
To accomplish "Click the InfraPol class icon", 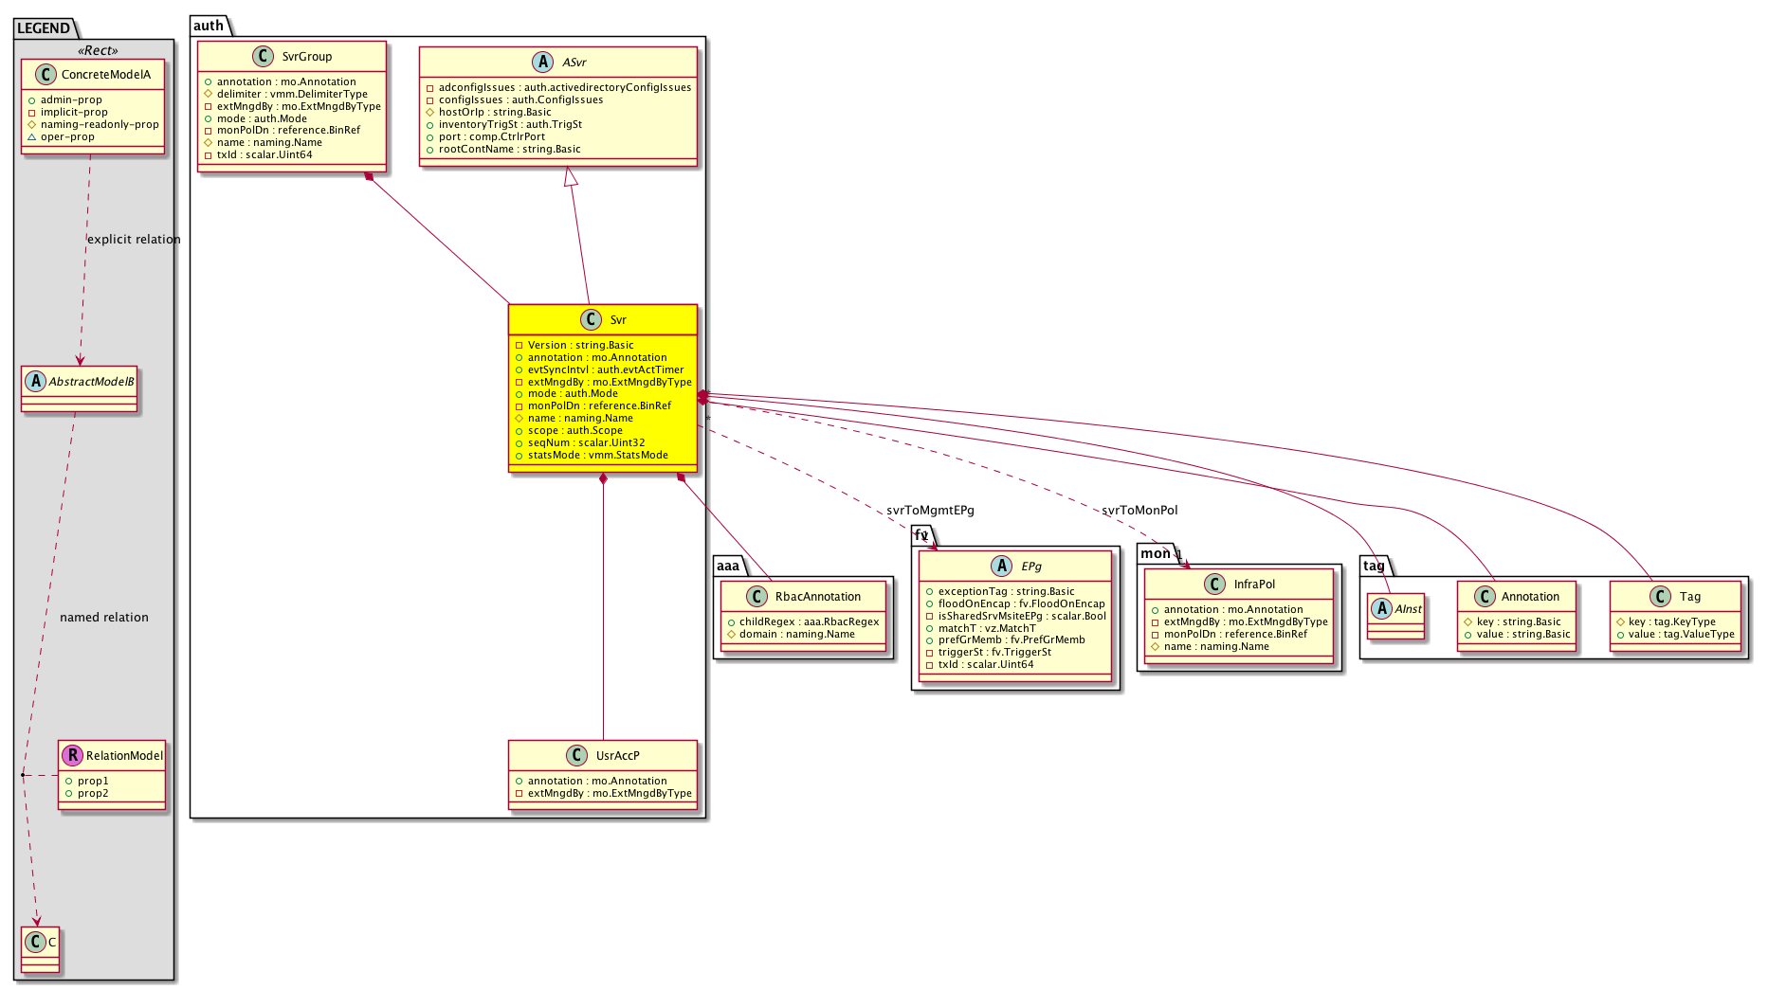I will [1214, 585].
